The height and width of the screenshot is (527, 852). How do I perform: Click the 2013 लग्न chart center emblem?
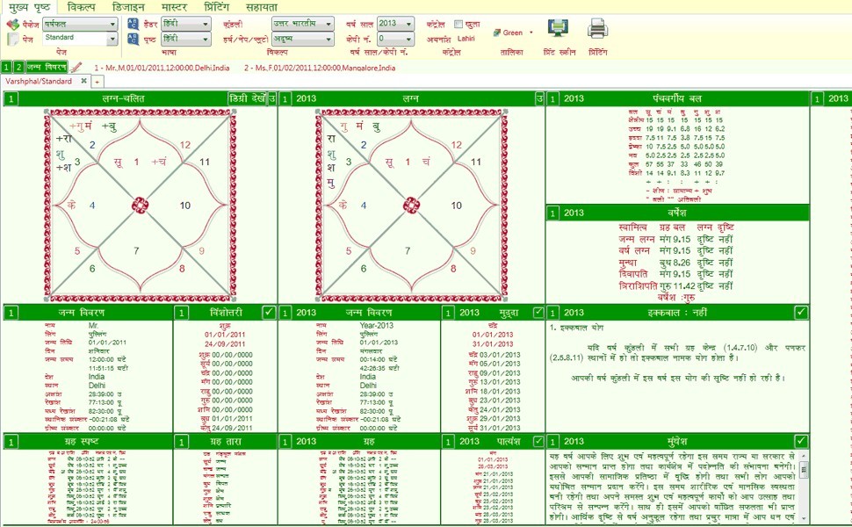[411, 206]
